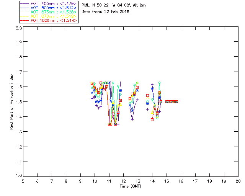Click the 1020nm mean value <1.514>
This screenshot has width=245, height=196.
click(x=68, y=20)
